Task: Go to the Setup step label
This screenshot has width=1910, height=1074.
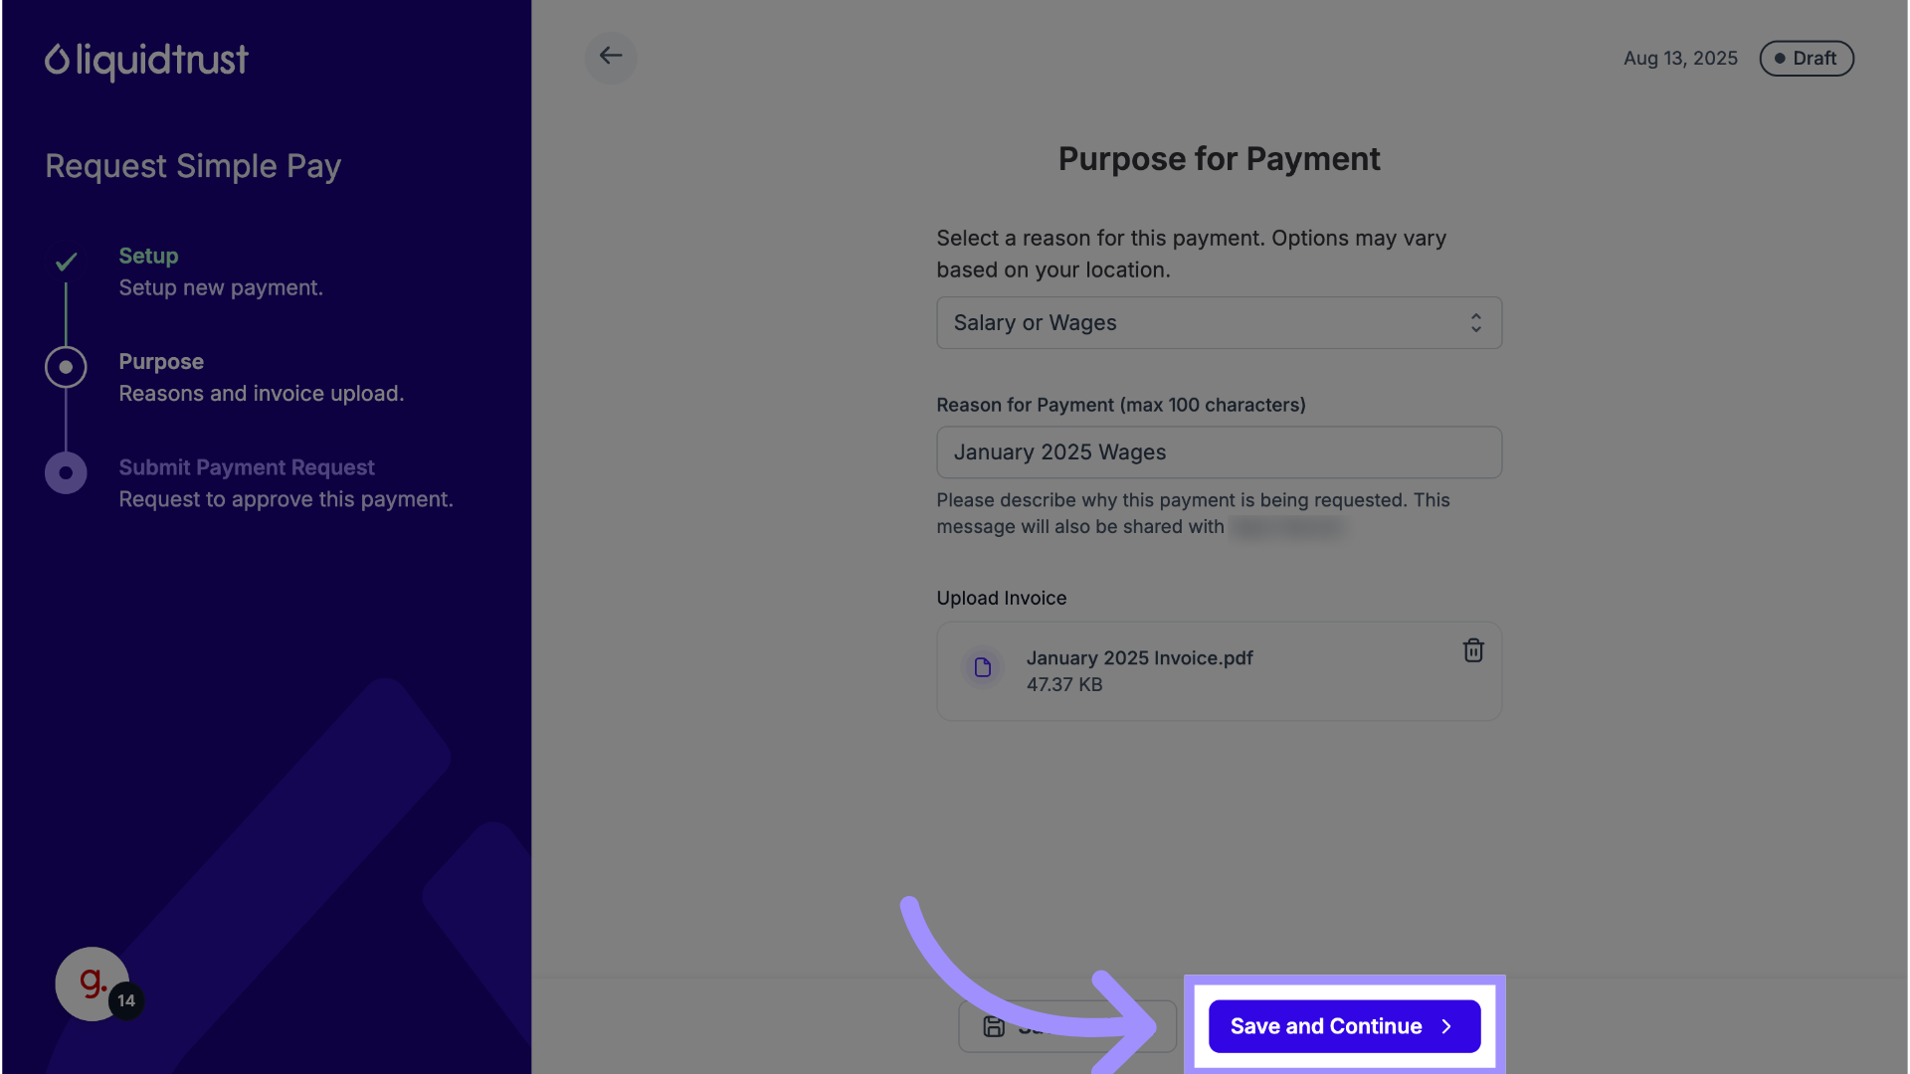Action: 148,256
